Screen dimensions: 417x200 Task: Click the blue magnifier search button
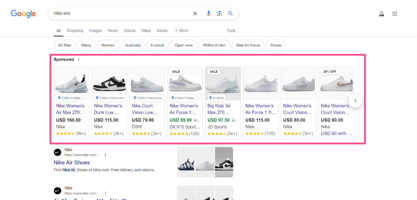(230, 14)
